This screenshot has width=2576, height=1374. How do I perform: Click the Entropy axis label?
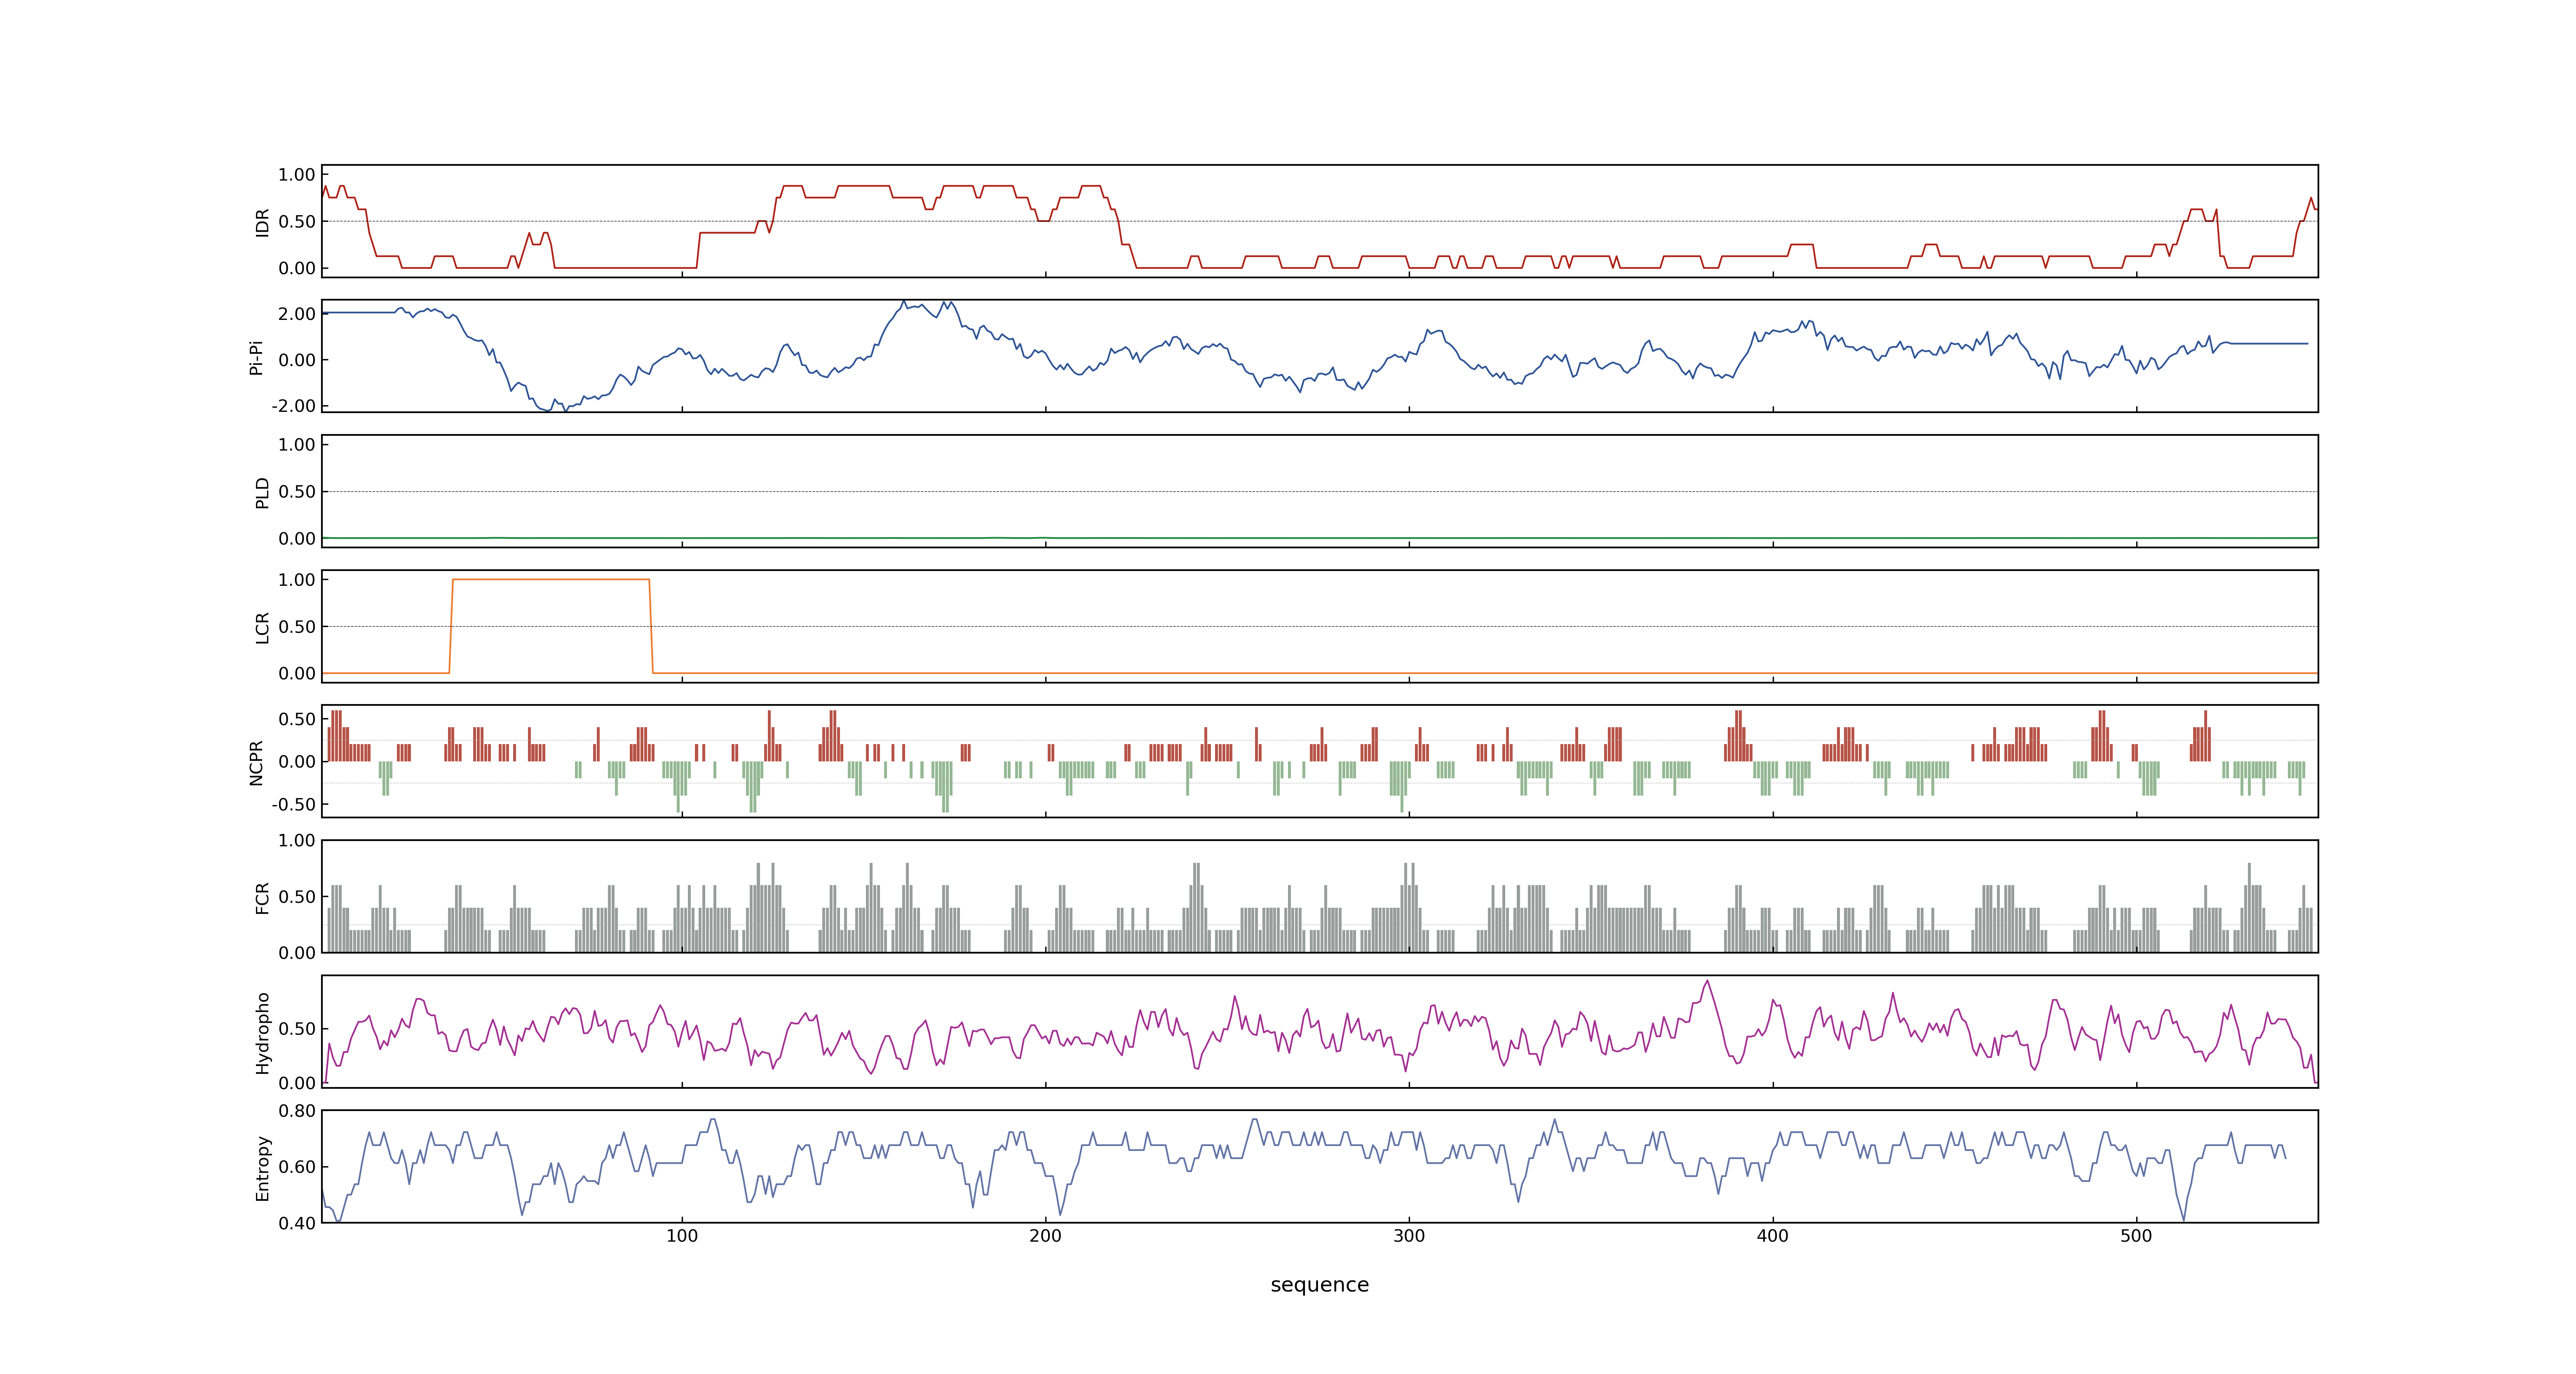[x=262, y=1167]
